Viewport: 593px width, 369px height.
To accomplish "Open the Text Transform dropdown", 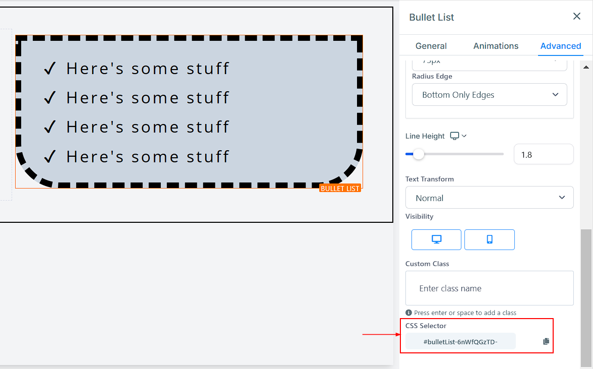I will [489, 198].
